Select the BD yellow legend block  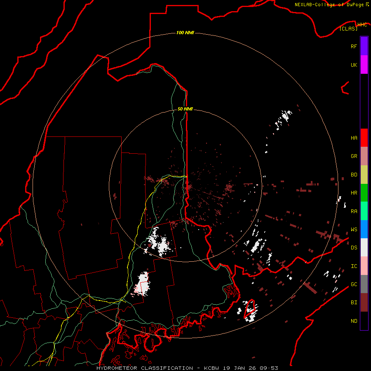tap(364, 174)
